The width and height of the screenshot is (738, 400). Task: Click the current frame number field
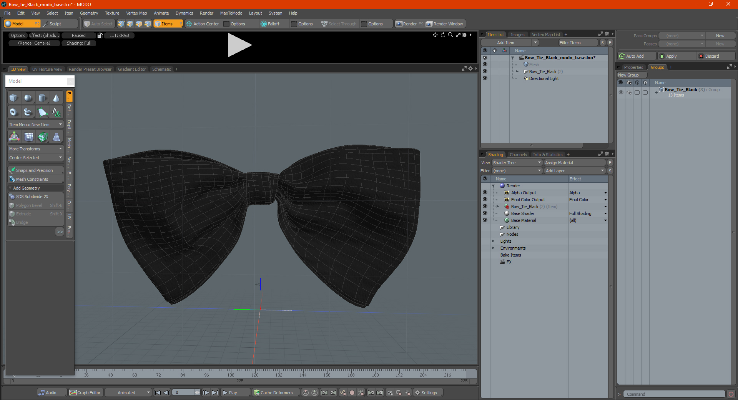coord(184,393)
